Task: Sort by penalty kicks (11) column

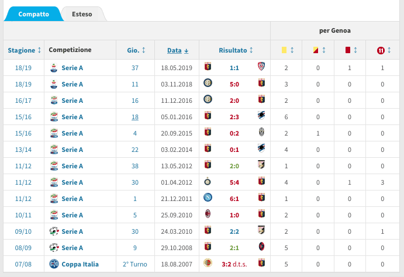Action: pos(383,50)
